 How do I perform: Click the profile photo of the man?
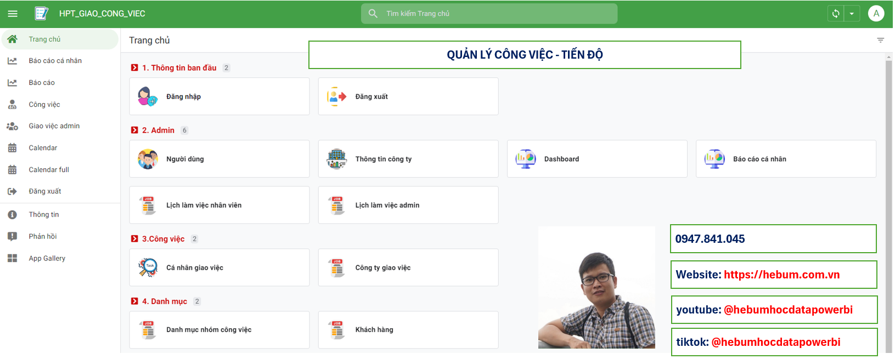pyautogui.click(x=596, y=288)
